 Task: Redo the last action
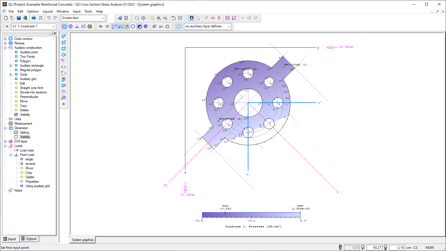coord(55,18)
